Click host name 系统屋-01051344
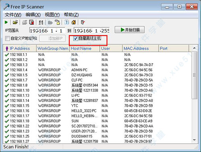201x152 pixels. coord(84,85)
